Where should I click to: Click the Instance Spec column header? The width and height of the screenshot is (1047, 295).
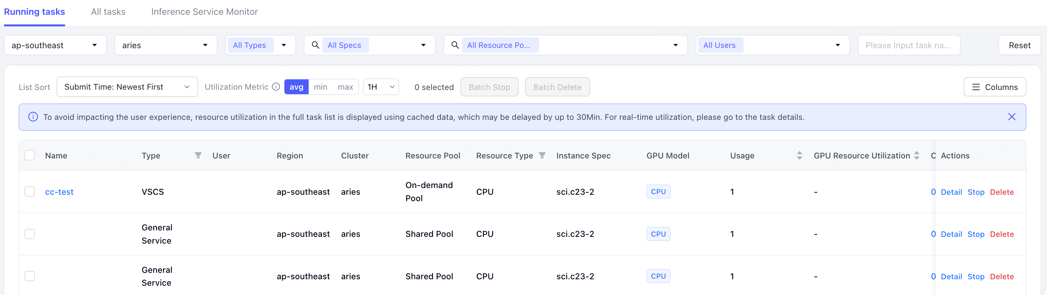583,156
